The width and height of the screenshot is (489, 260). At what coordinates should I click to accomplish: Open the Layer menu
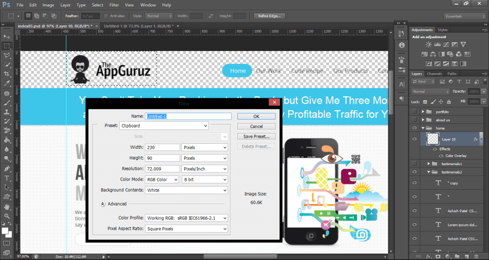click(x=65, y=5)
